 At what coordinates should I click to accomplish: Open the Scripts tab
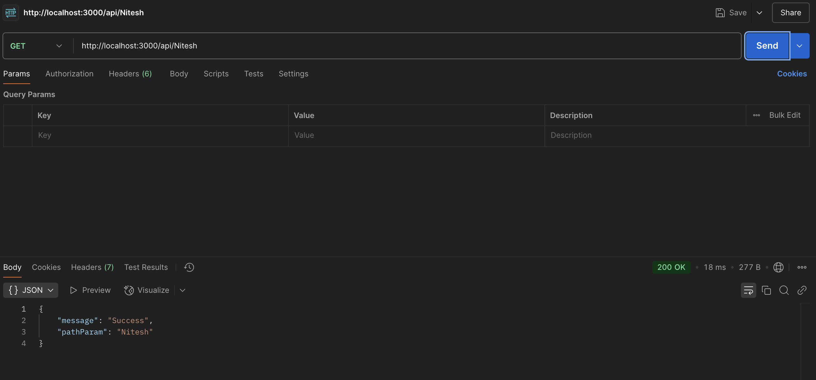click(216, 74)
